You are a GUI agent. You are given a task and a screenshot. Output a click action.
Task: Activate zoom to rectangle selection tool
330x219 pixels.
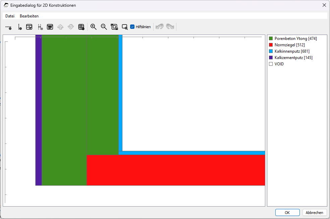125,27
